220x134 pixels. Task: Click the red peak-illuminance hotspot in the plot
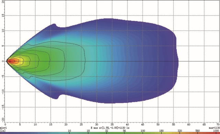click(11, 61)
